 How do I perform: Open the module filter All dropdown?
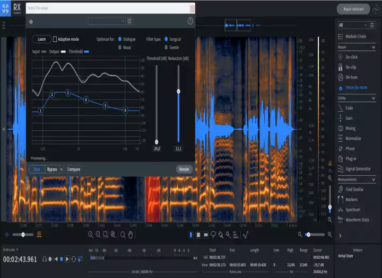click(352, 25)
